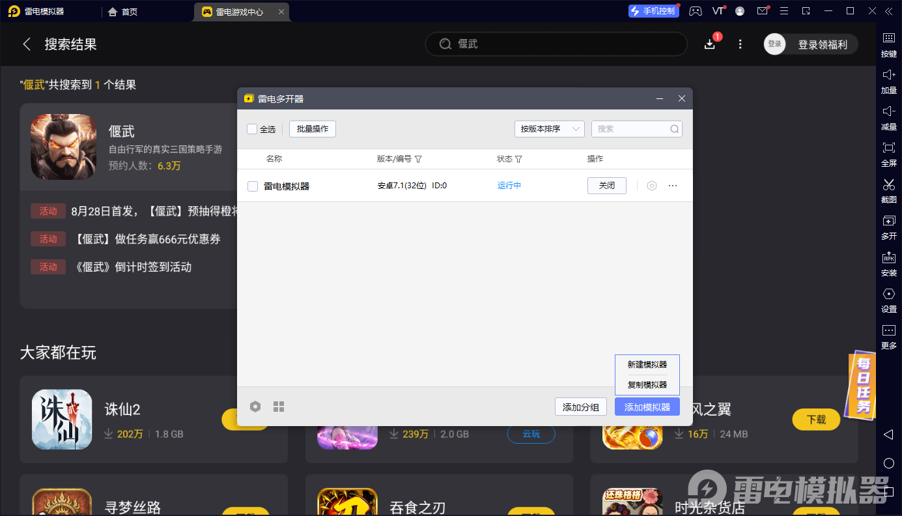902x516 pixels.
Task: Select 复制模拟器 from the popup menu
Action: click(647, 384)
